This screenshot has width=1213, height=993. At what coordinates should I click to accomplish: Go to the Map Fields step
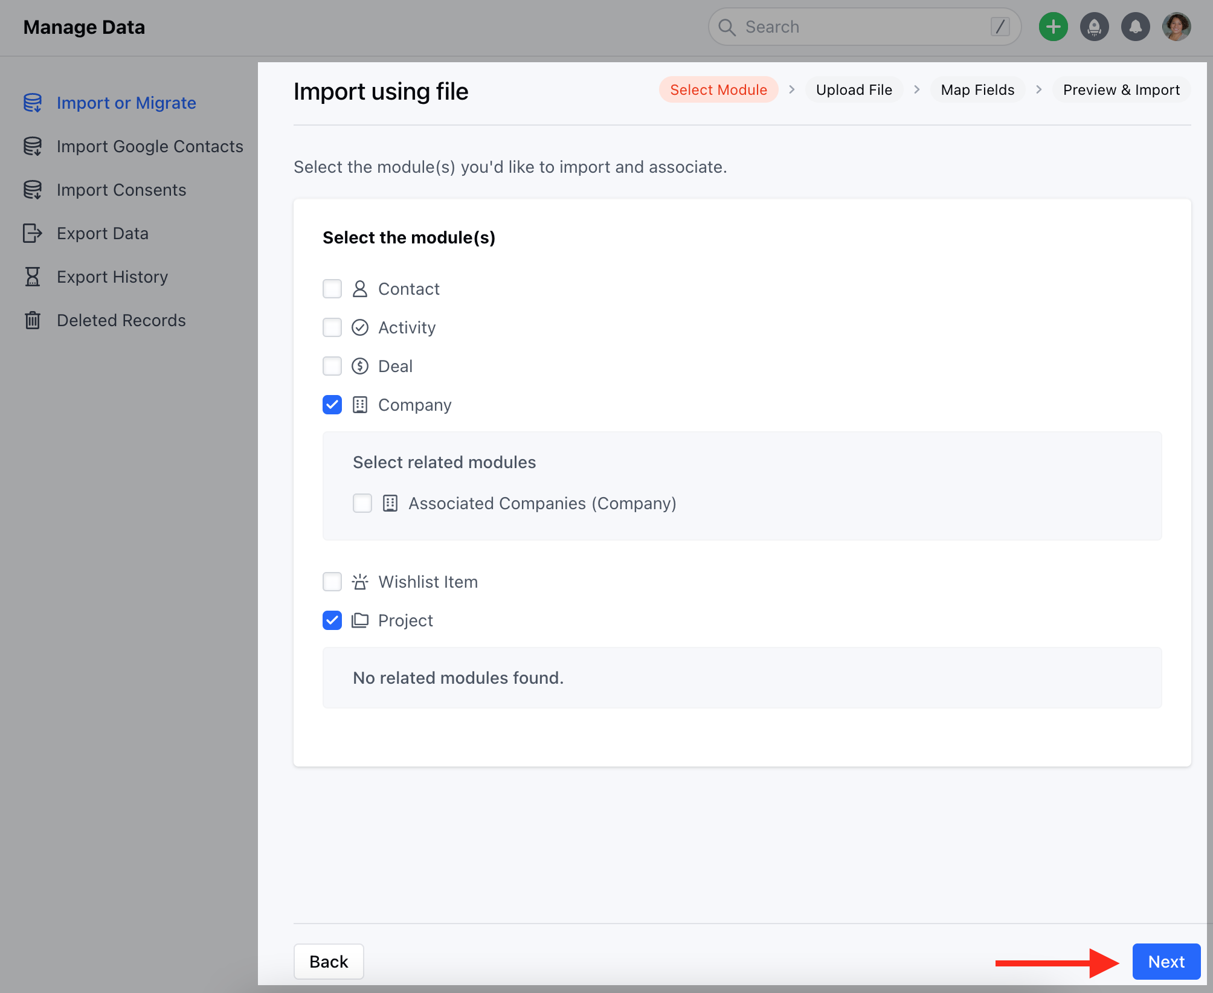[978, 90]
